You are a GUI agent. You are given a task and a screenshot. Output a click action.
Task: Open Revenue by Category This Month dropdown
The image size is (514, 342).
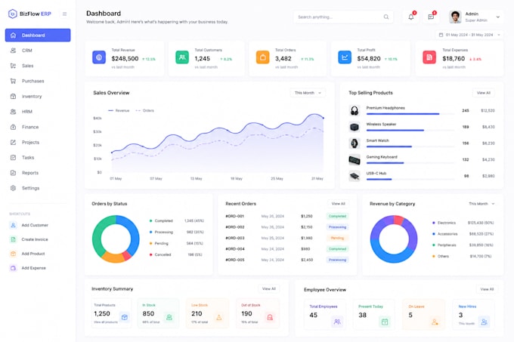pos(481,204)
